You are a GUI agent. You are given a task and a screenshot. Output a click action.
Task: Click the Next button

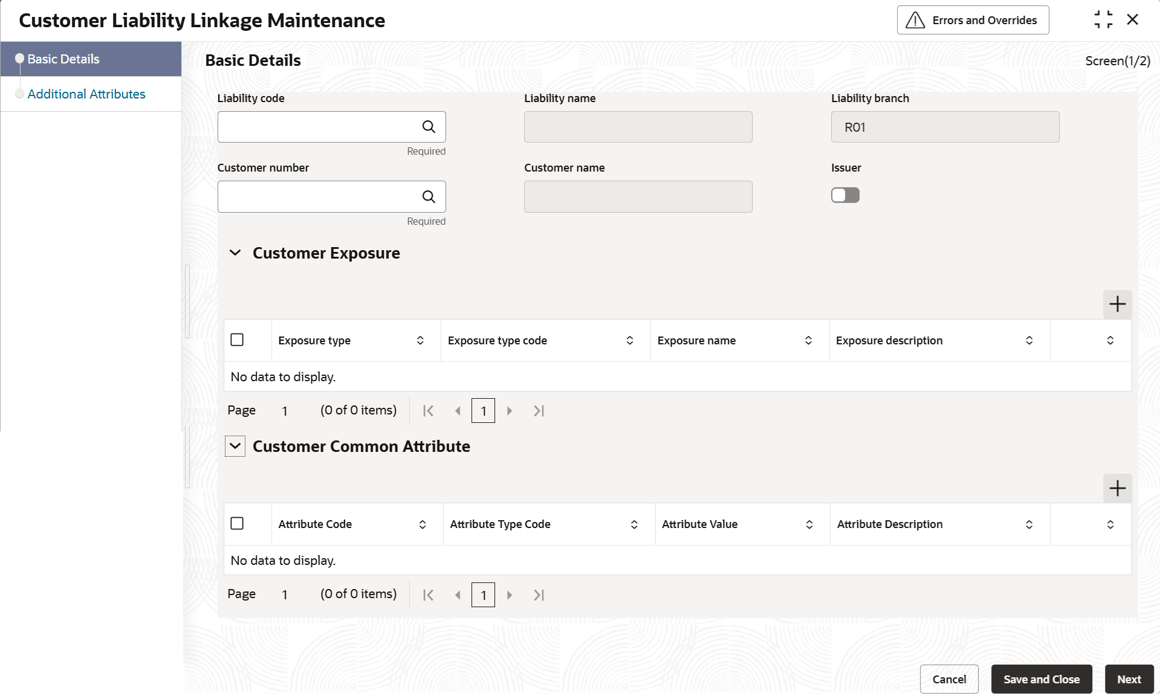coord(1129,679)
